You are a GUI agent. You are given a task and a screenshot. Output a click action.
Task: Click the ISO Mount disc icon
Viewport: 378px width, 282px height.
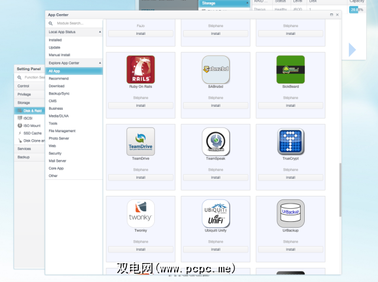(19, 126)
